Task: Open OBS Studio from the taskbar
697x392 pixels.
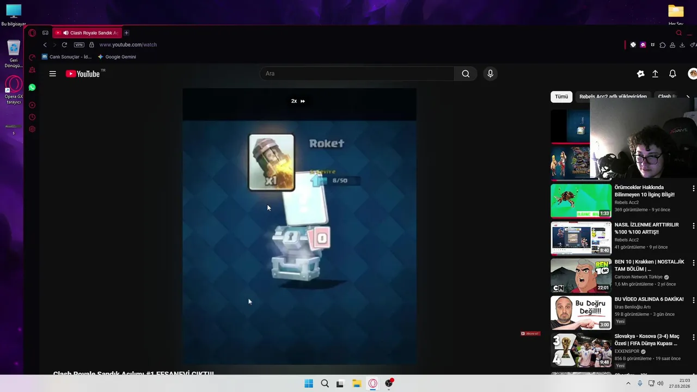Action: (389, 383)
